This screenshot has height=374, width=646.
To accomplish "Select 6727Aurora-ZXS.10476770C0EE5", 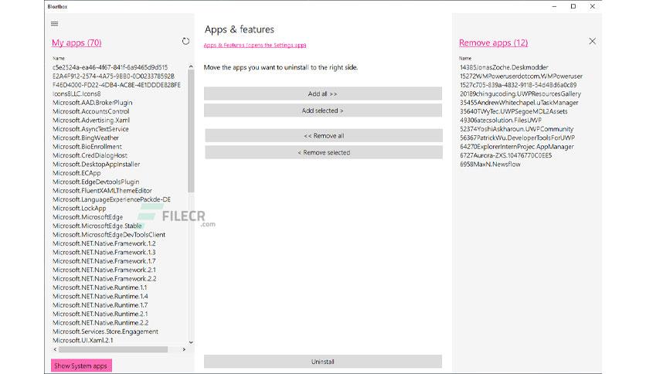I will 506,155.
